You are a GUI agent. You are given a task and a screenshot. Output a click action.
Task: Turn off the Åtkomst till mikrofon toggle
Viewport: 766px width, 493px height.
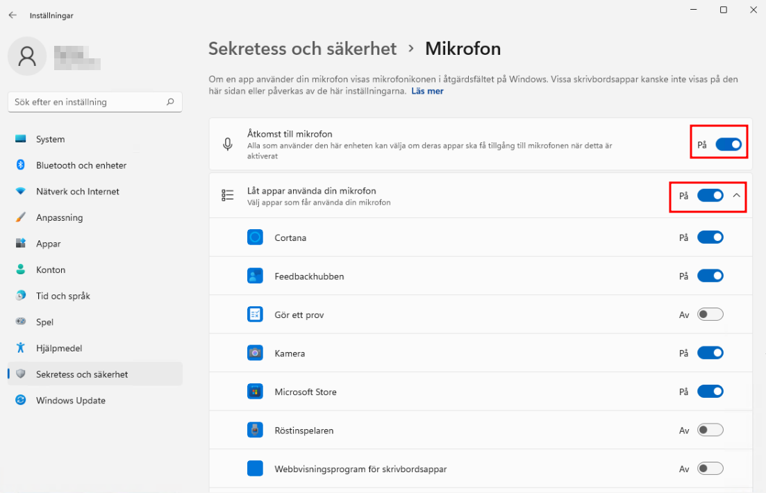[728, 144]
